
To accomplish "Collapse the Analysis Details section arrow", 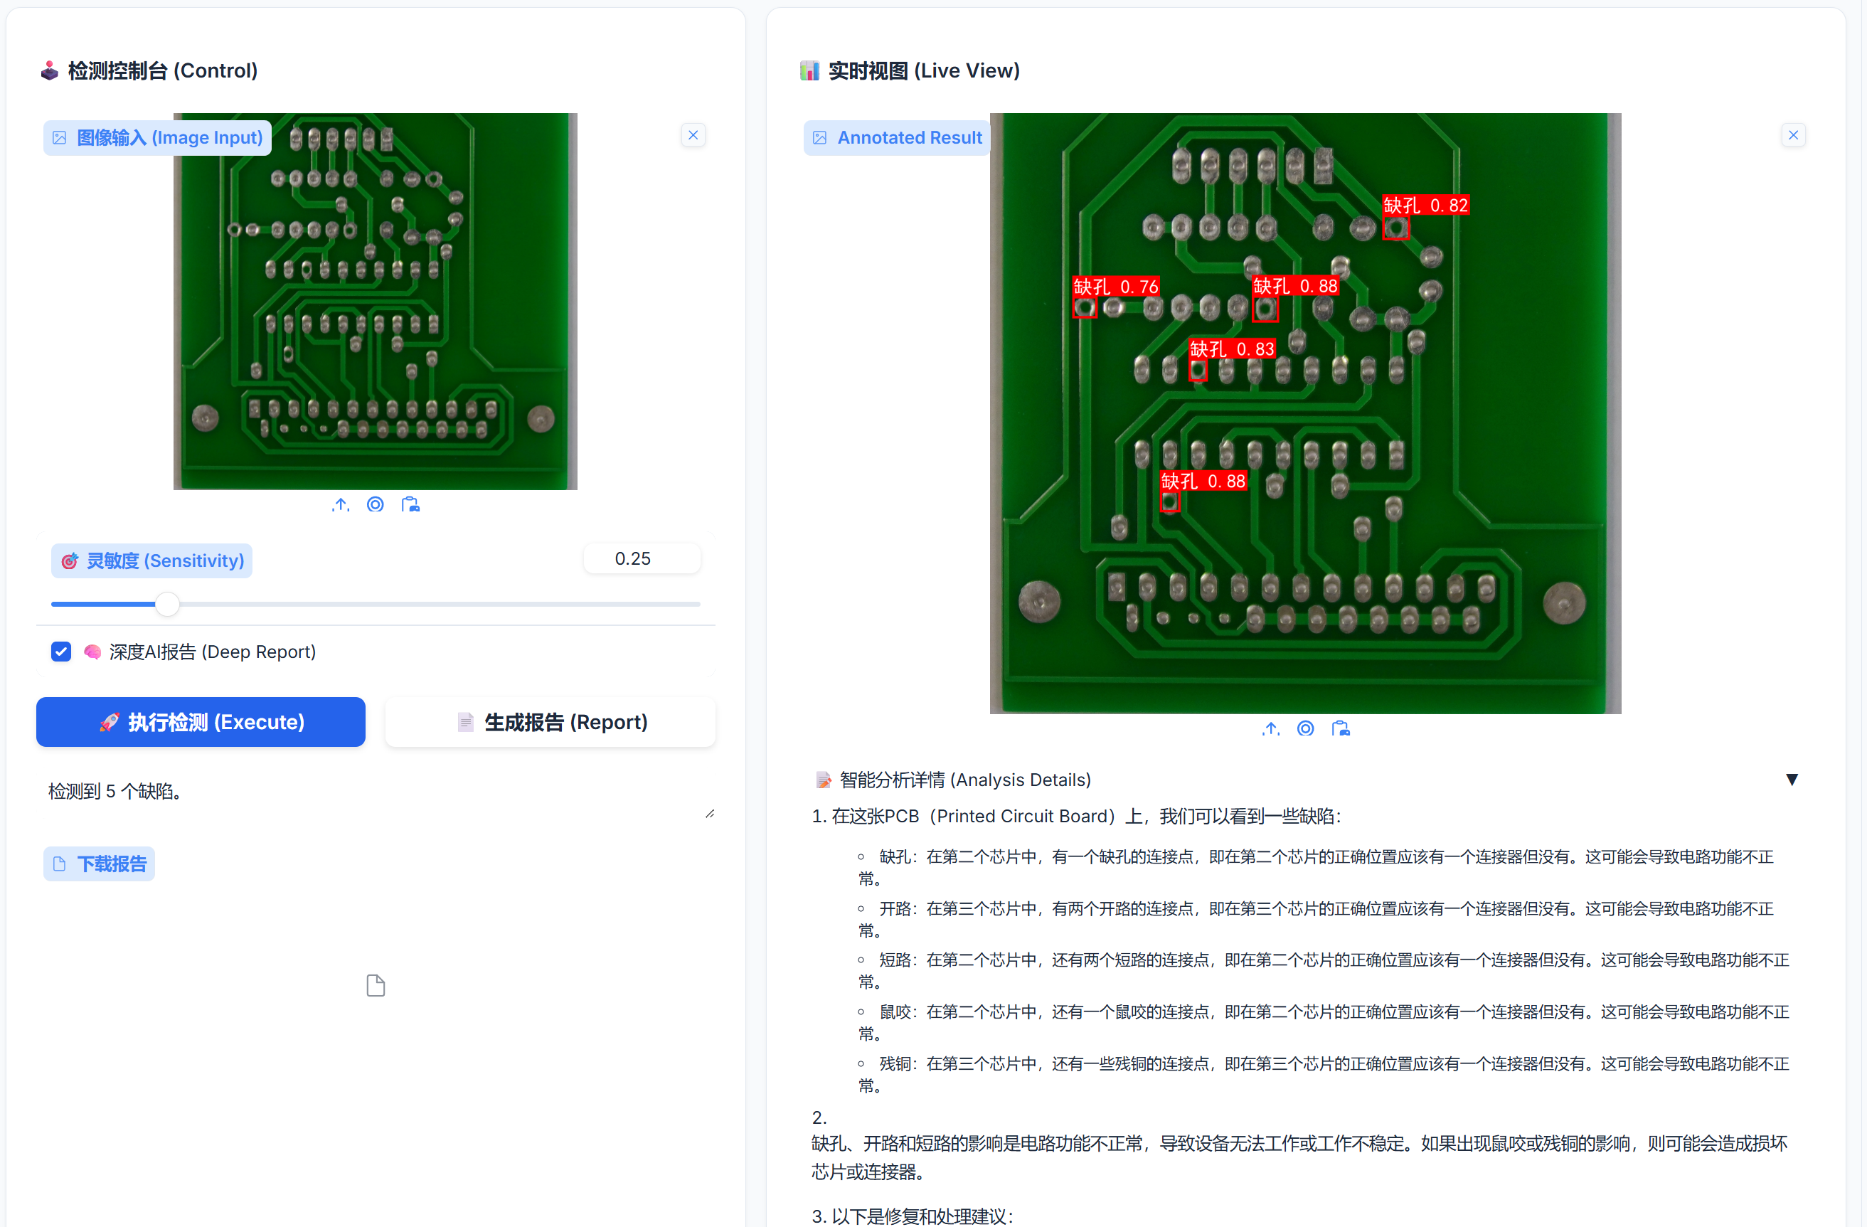I will pos(1792,780).
